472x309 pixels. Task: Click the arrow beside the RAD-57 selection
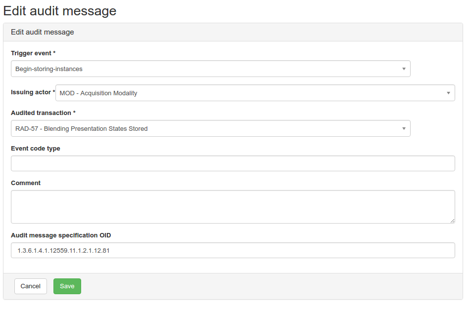coord(404,129)
